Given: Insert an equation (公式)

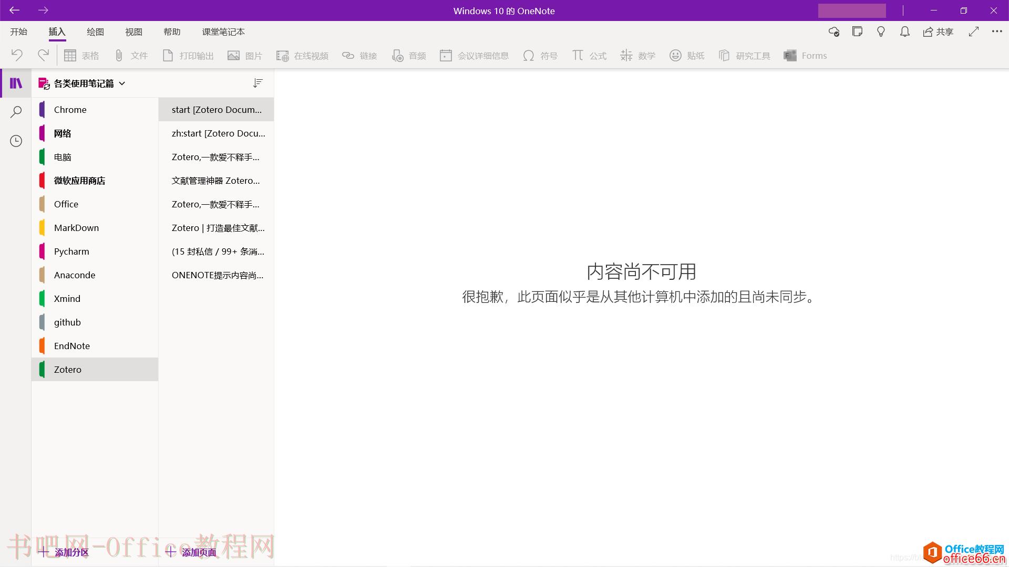Looking at the screenshot, I should pos(589,56).
